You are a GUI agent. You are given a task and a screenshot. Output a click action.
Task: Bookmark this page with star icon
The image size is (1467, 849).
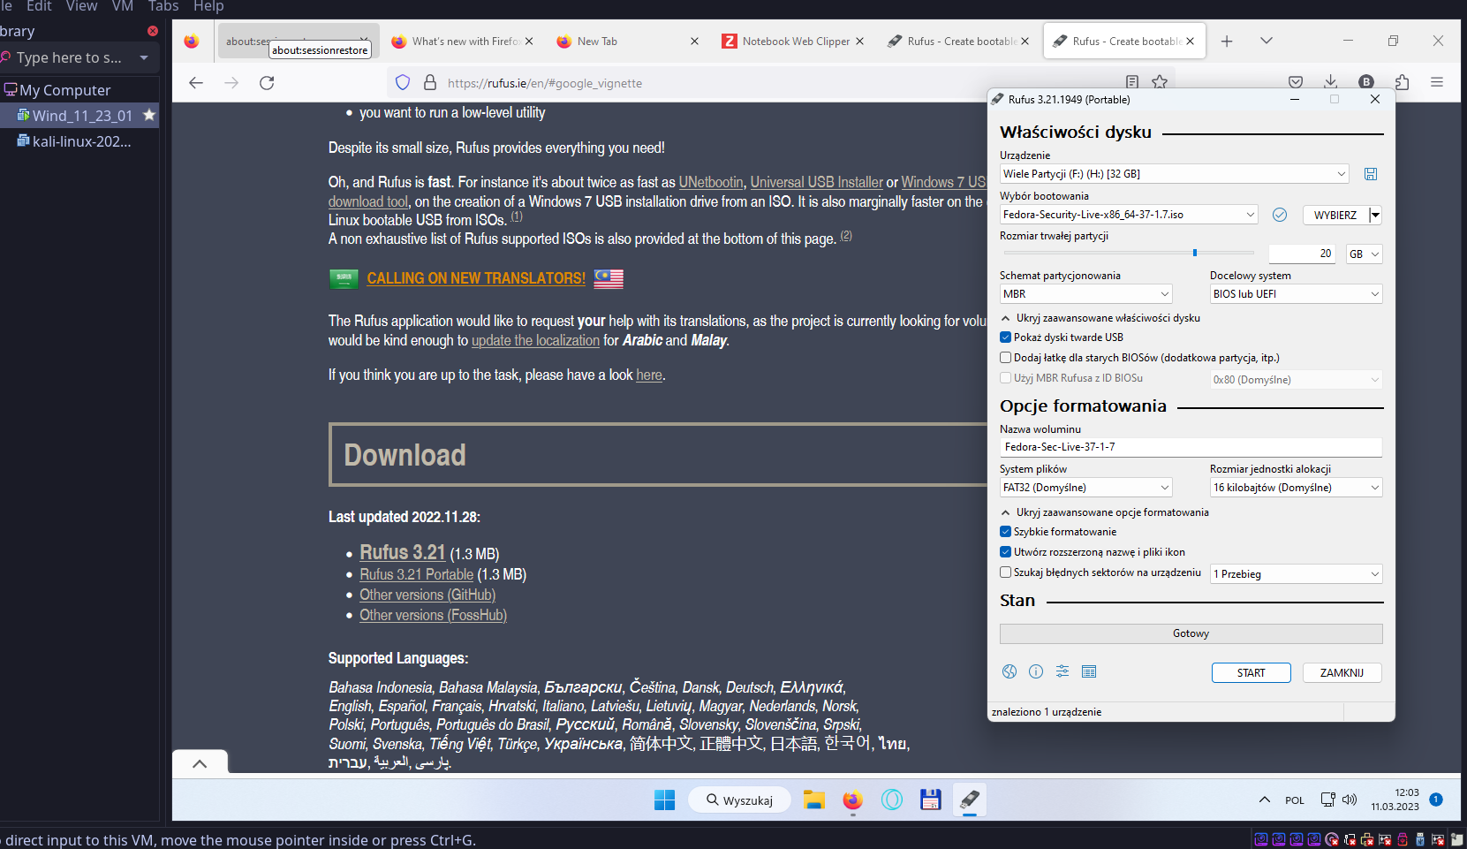click(x=1160, y=81)
